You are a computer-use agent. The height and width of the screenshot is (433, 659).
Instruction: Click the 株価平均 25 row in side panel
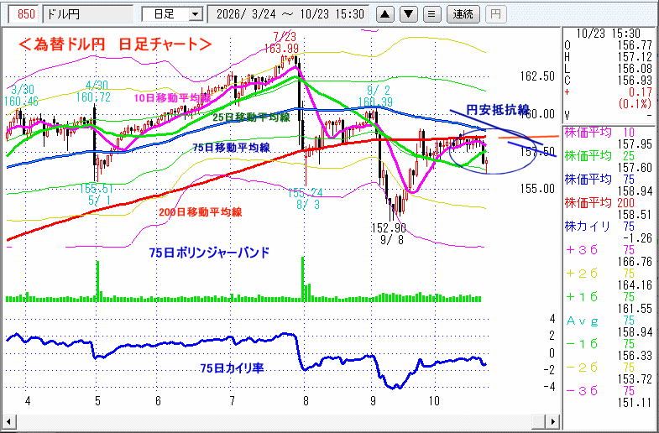(608, 162)
